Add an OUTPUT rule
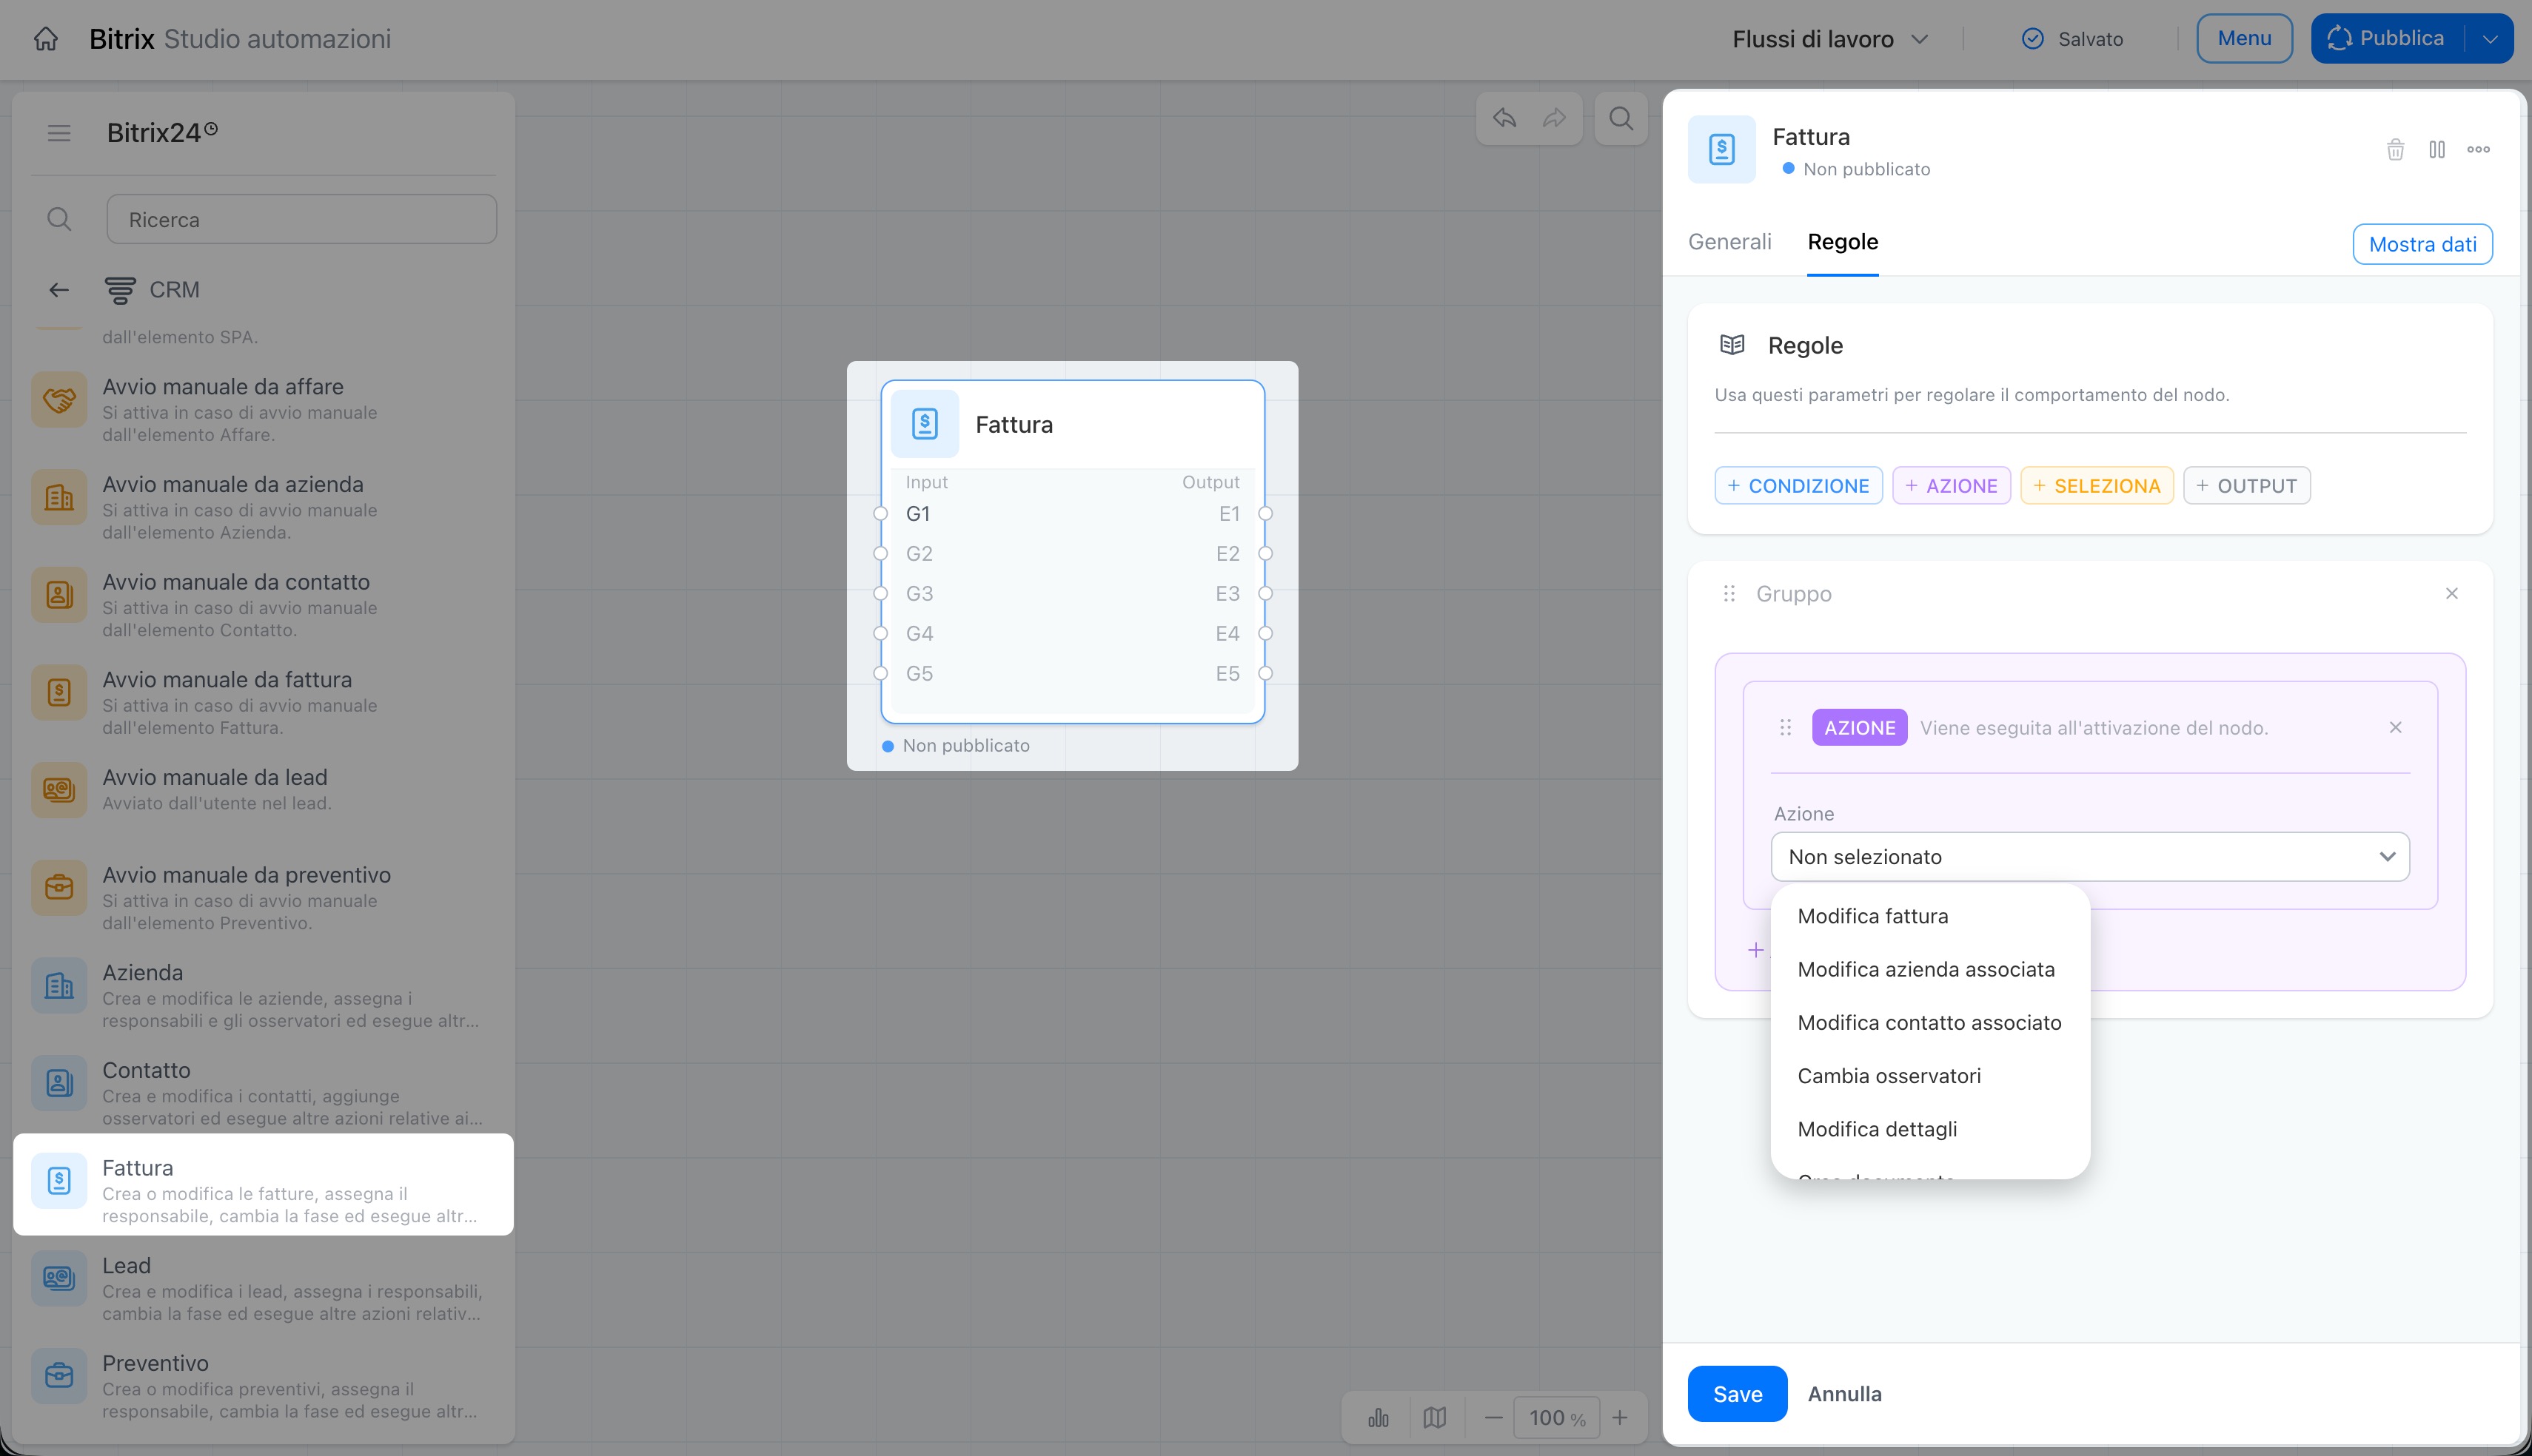 (2247, 486)
